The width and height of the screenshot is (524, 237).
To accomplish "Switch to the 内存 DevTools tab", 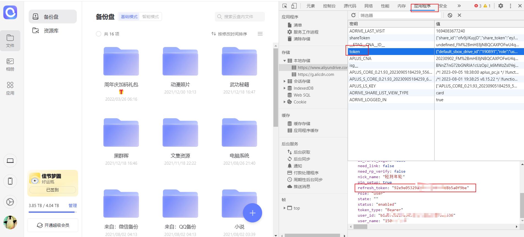I will pyautogui.click(x=401, y=6).
